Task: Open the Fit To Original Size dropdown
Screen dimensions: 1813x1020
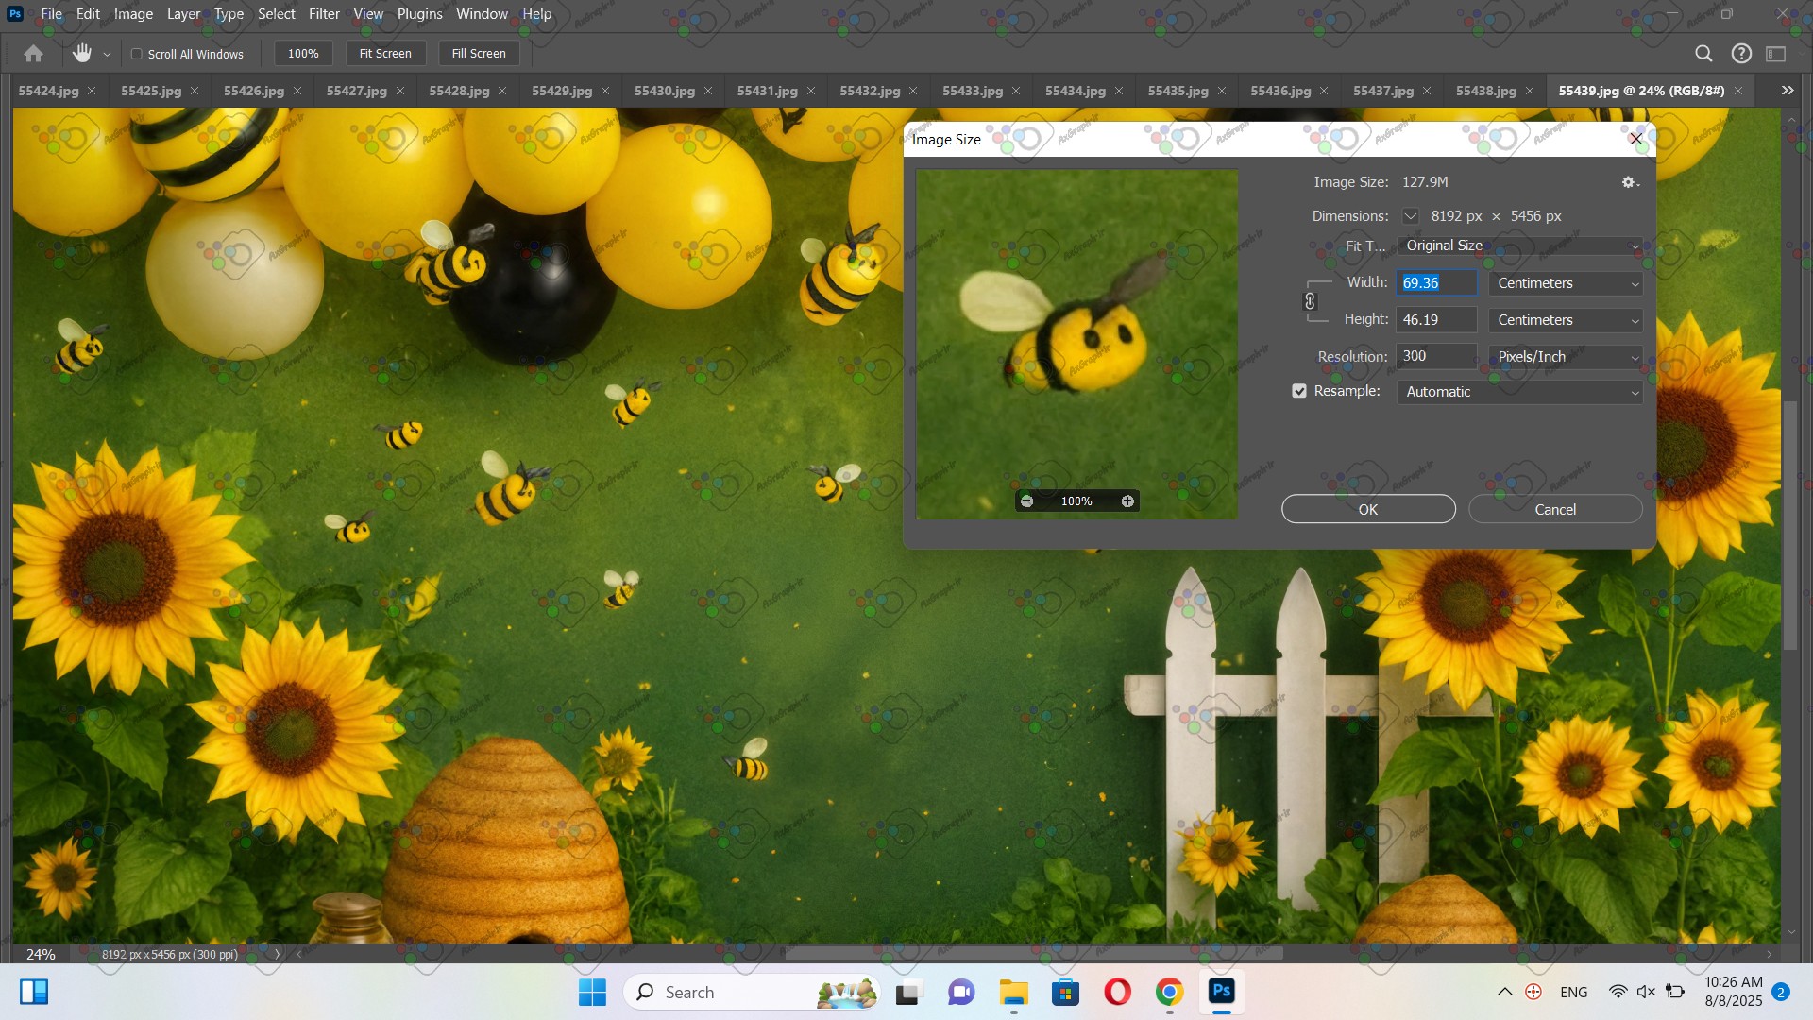Action: coord(1519,246)
